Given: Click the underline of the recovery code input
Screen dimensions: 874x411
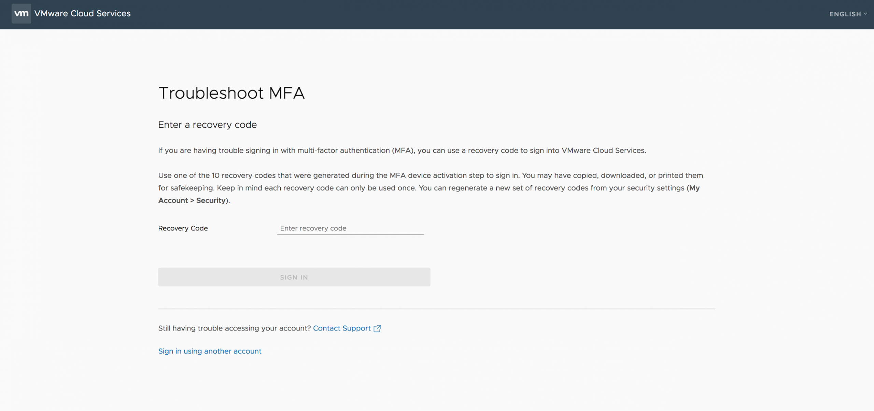Looking at the screenshot, I should 350,234.
